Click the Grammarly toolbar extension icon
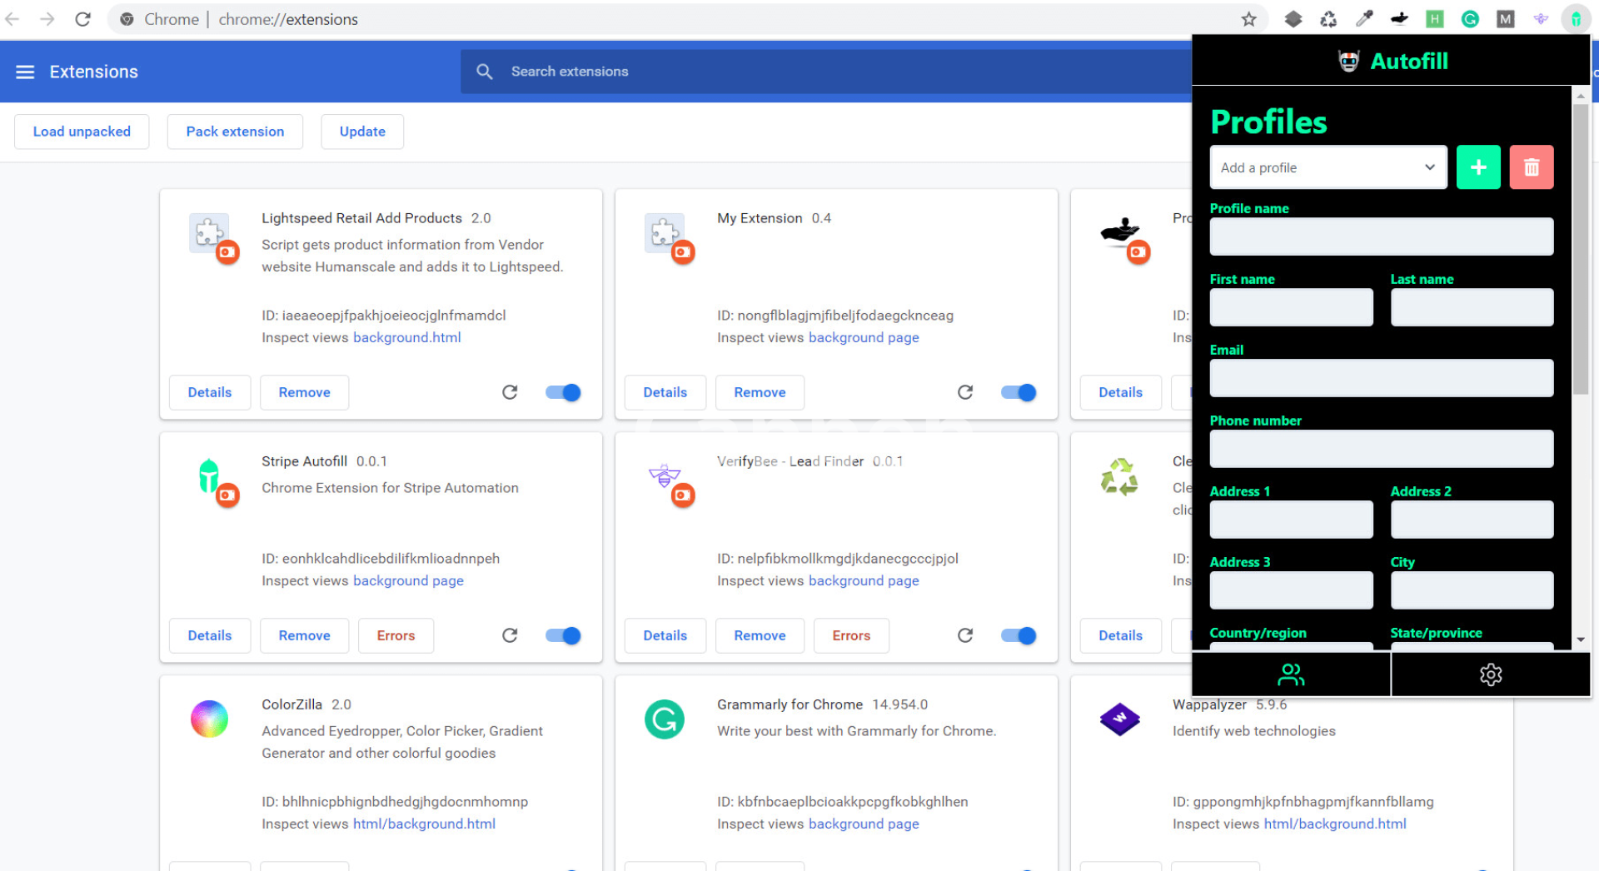Screen dimensions: 1599x871 pyautogui.click(x=1470, y=19)
